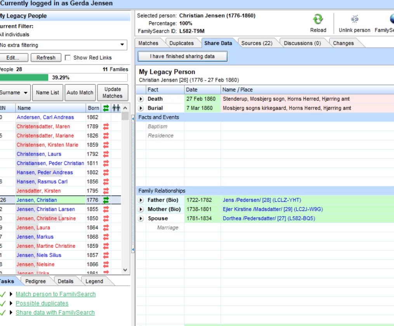Expand the Death fact row
This screenshot has width=394, height=326.
click(x=141, y=99)
